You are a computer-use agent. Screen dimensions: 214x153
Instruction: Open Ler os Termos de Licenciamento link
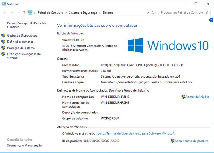[x=136, y=133]
